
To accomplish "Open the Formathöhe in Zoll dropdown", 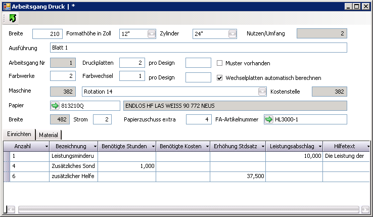I will tap(152, 34).
